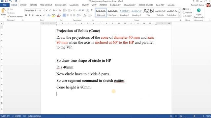Toggle Show/Hide paragraph marks

[92, 10]
